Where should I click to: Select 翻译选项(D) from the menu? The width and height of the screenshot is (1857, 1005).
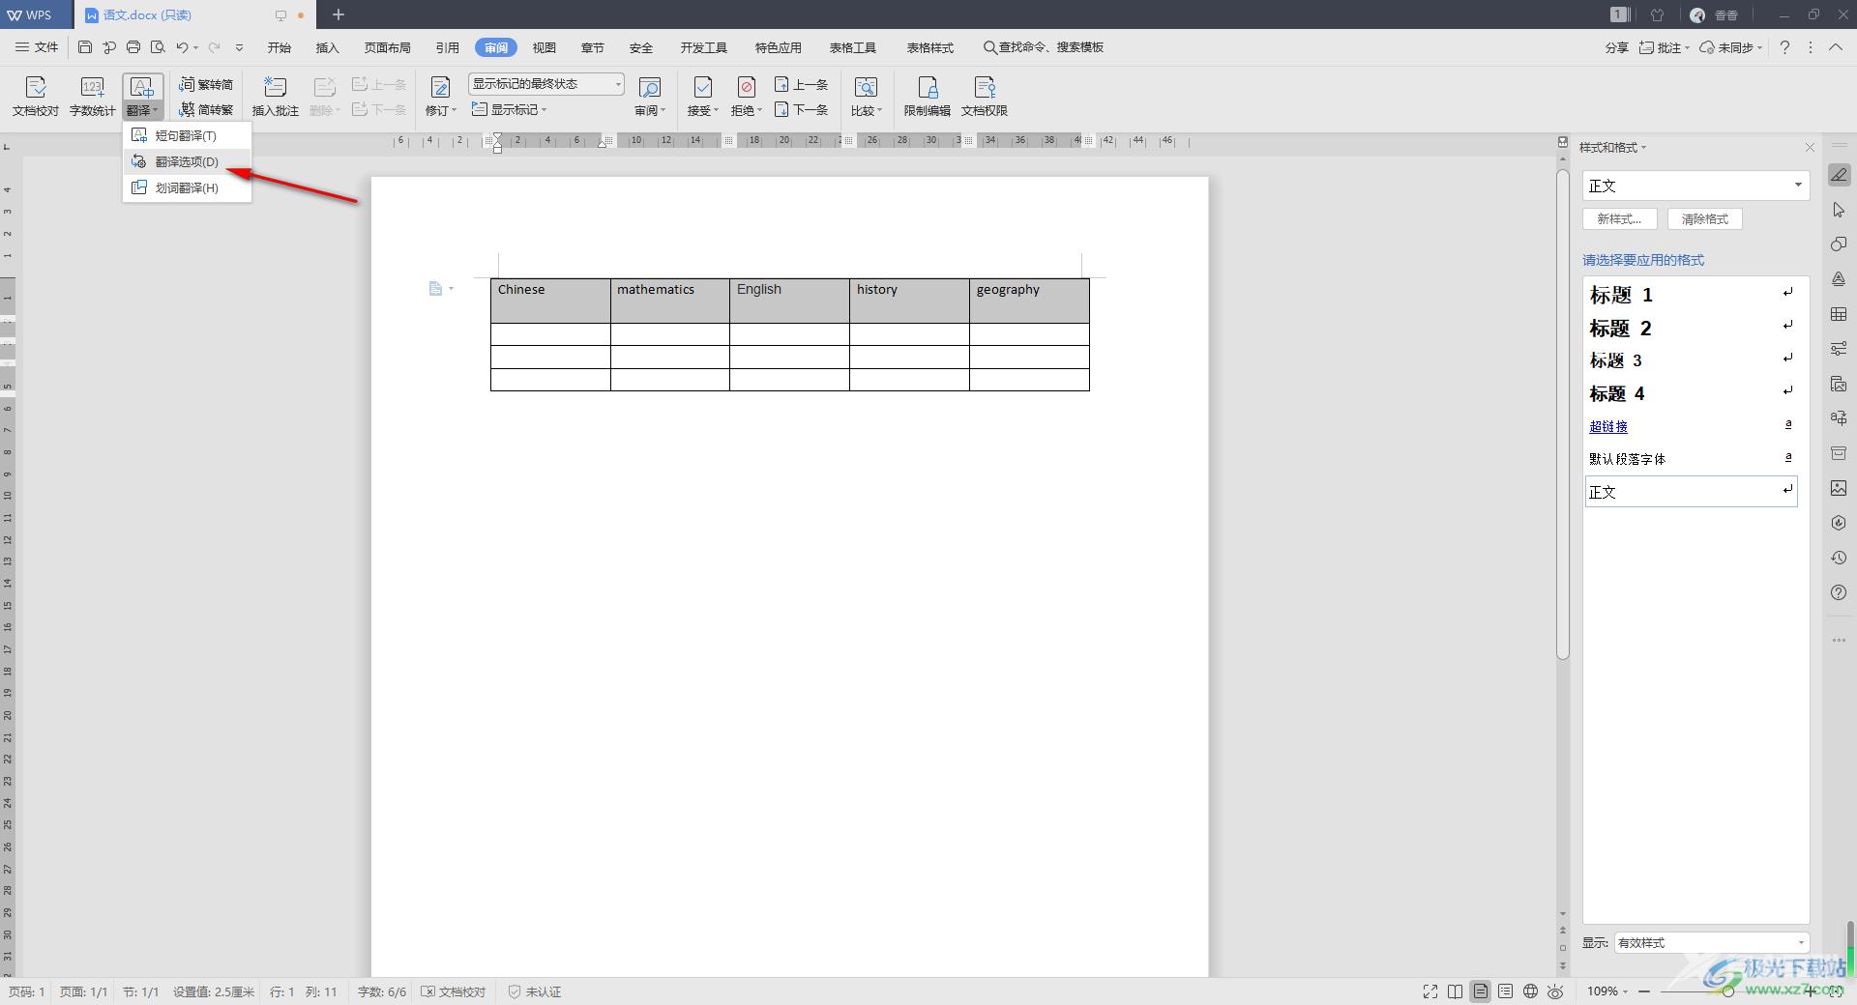click(187, 161)
